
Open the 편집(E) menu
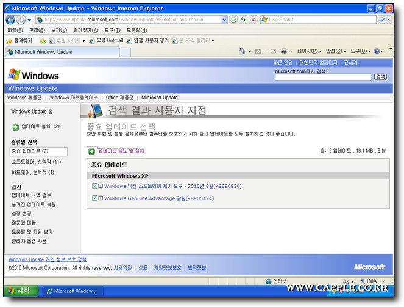click(37, 30)
